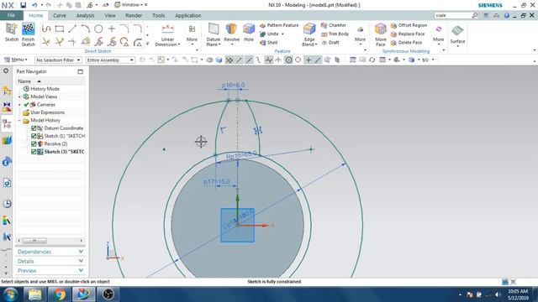This screenshot has width=538, height=302.
Task: Switch to the Application tab
Action: point(188,15)
